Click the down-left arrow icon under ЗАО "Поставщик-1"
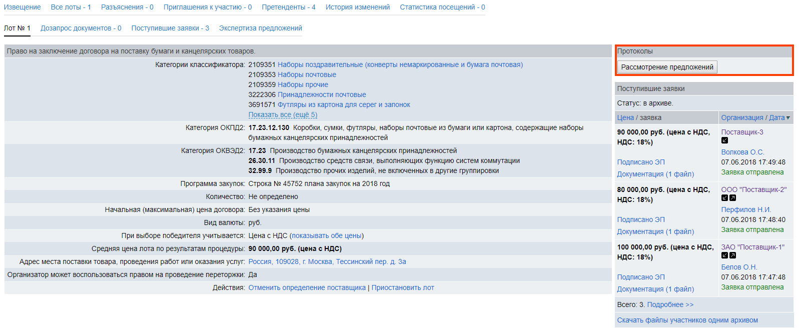This screenshot has width=799, height=333. pos(724,255)
